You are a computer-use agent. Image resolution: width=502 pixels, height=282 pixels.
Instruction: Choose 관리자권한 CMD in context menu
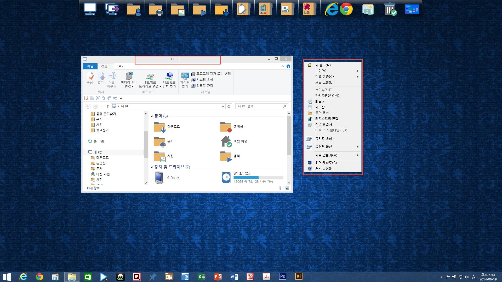click(333, 96)
